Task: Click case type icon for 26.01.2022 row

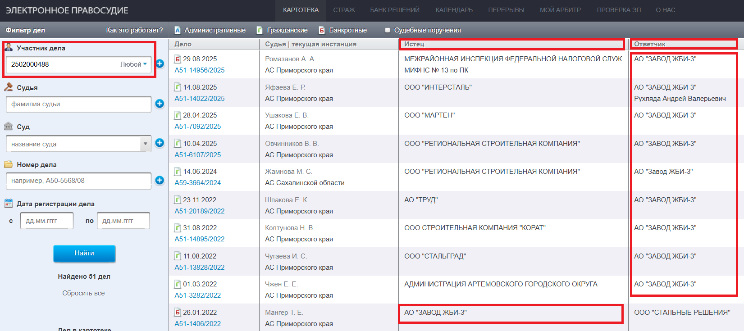Action: tap(178, 313)
